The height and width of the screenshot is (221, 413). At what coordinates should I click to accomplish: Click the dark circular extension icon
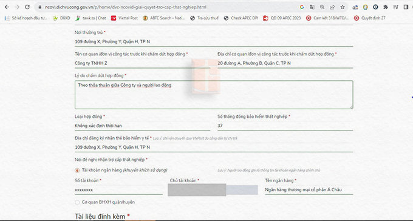[x=375, y=7]
